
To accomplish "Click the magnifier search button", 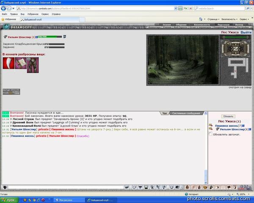I will tap(248, 8).
